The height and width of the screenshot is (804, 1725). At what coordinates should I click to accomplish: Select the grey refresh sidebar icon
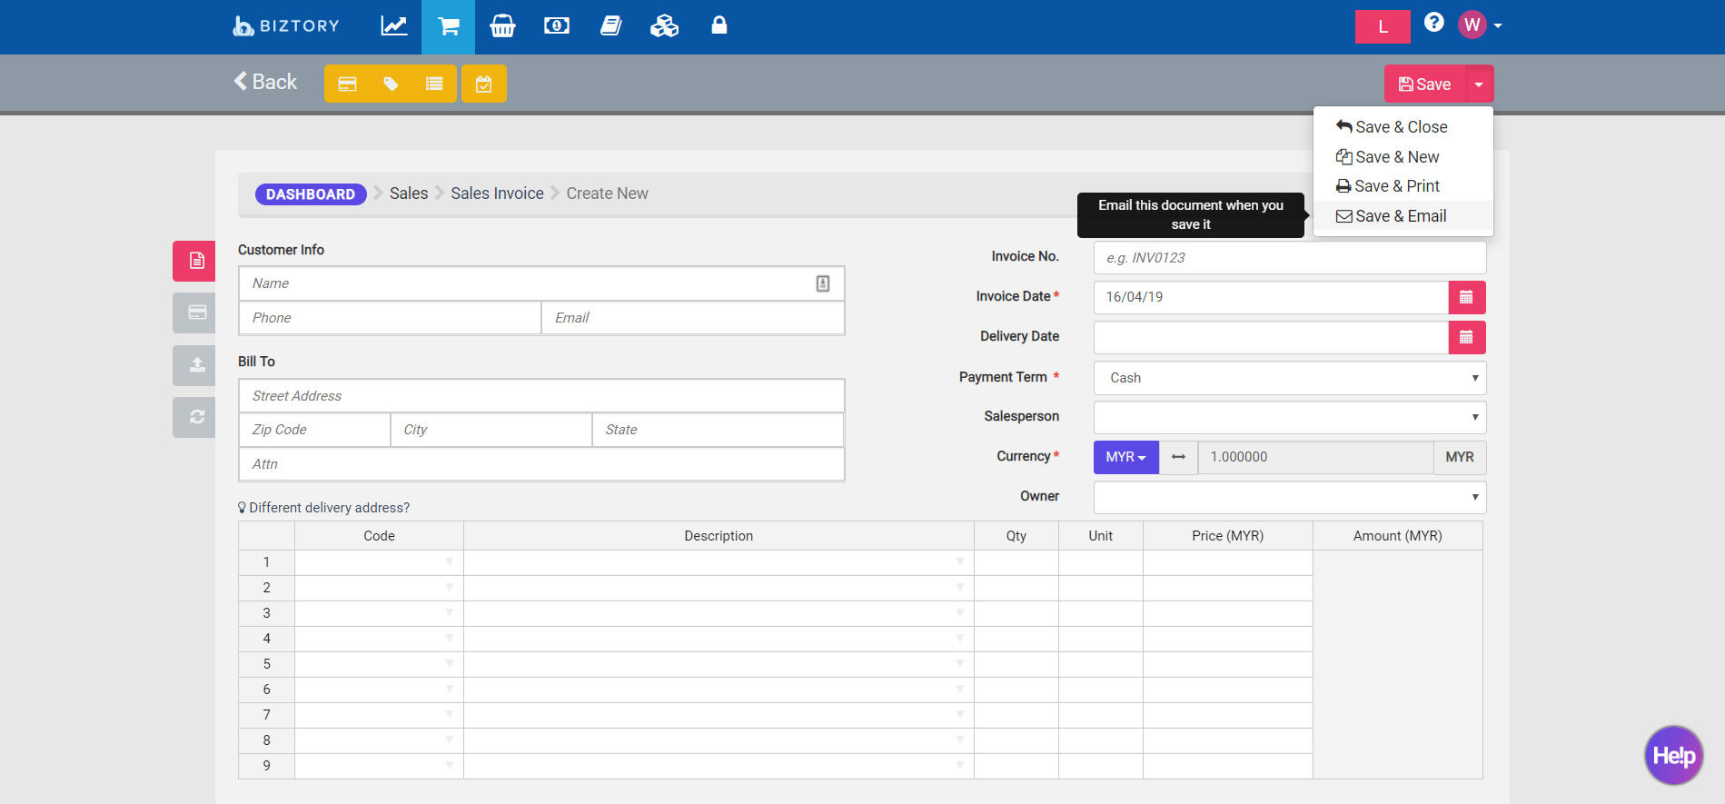pyautogui.click(x=194, y=417)
